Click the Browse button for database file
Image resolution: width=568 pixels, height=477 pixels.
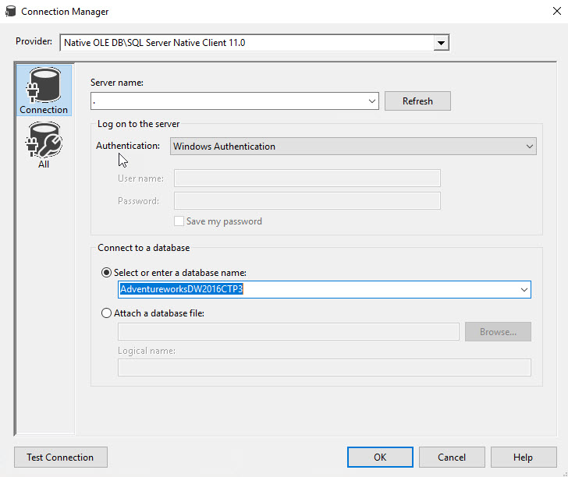(x=498, y=332)
